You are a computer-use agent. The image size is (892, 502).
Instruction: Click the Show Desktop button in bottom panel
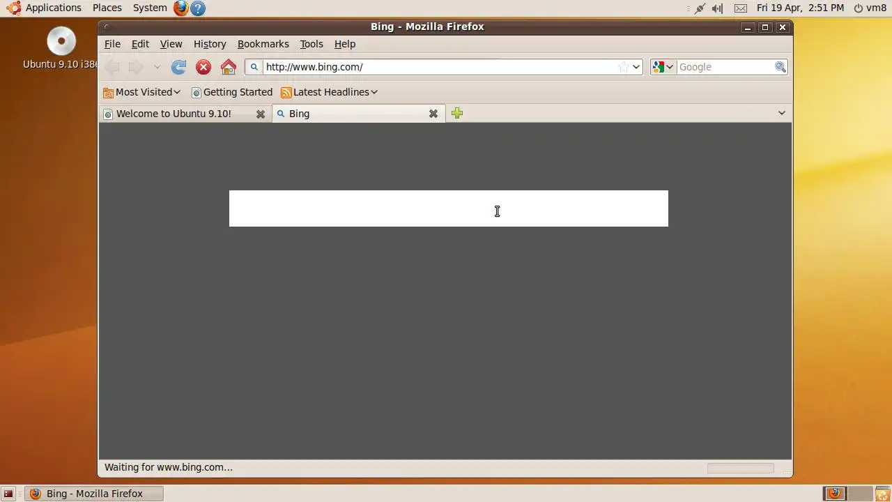(x=8, y=494)
